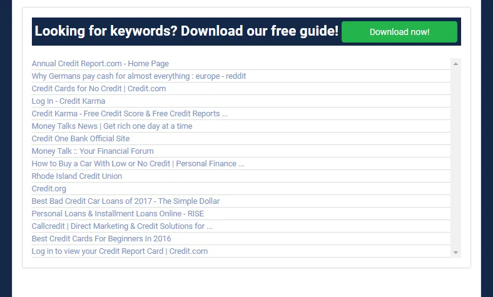This screenshot has width=493, height=297.
Task: Click the green Download now! button
Action: pyautogui.click(x=399, y=32)
